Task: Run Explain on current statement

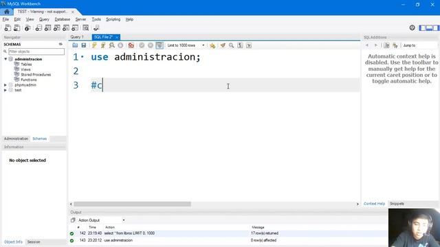Action: tap(111, 45)
